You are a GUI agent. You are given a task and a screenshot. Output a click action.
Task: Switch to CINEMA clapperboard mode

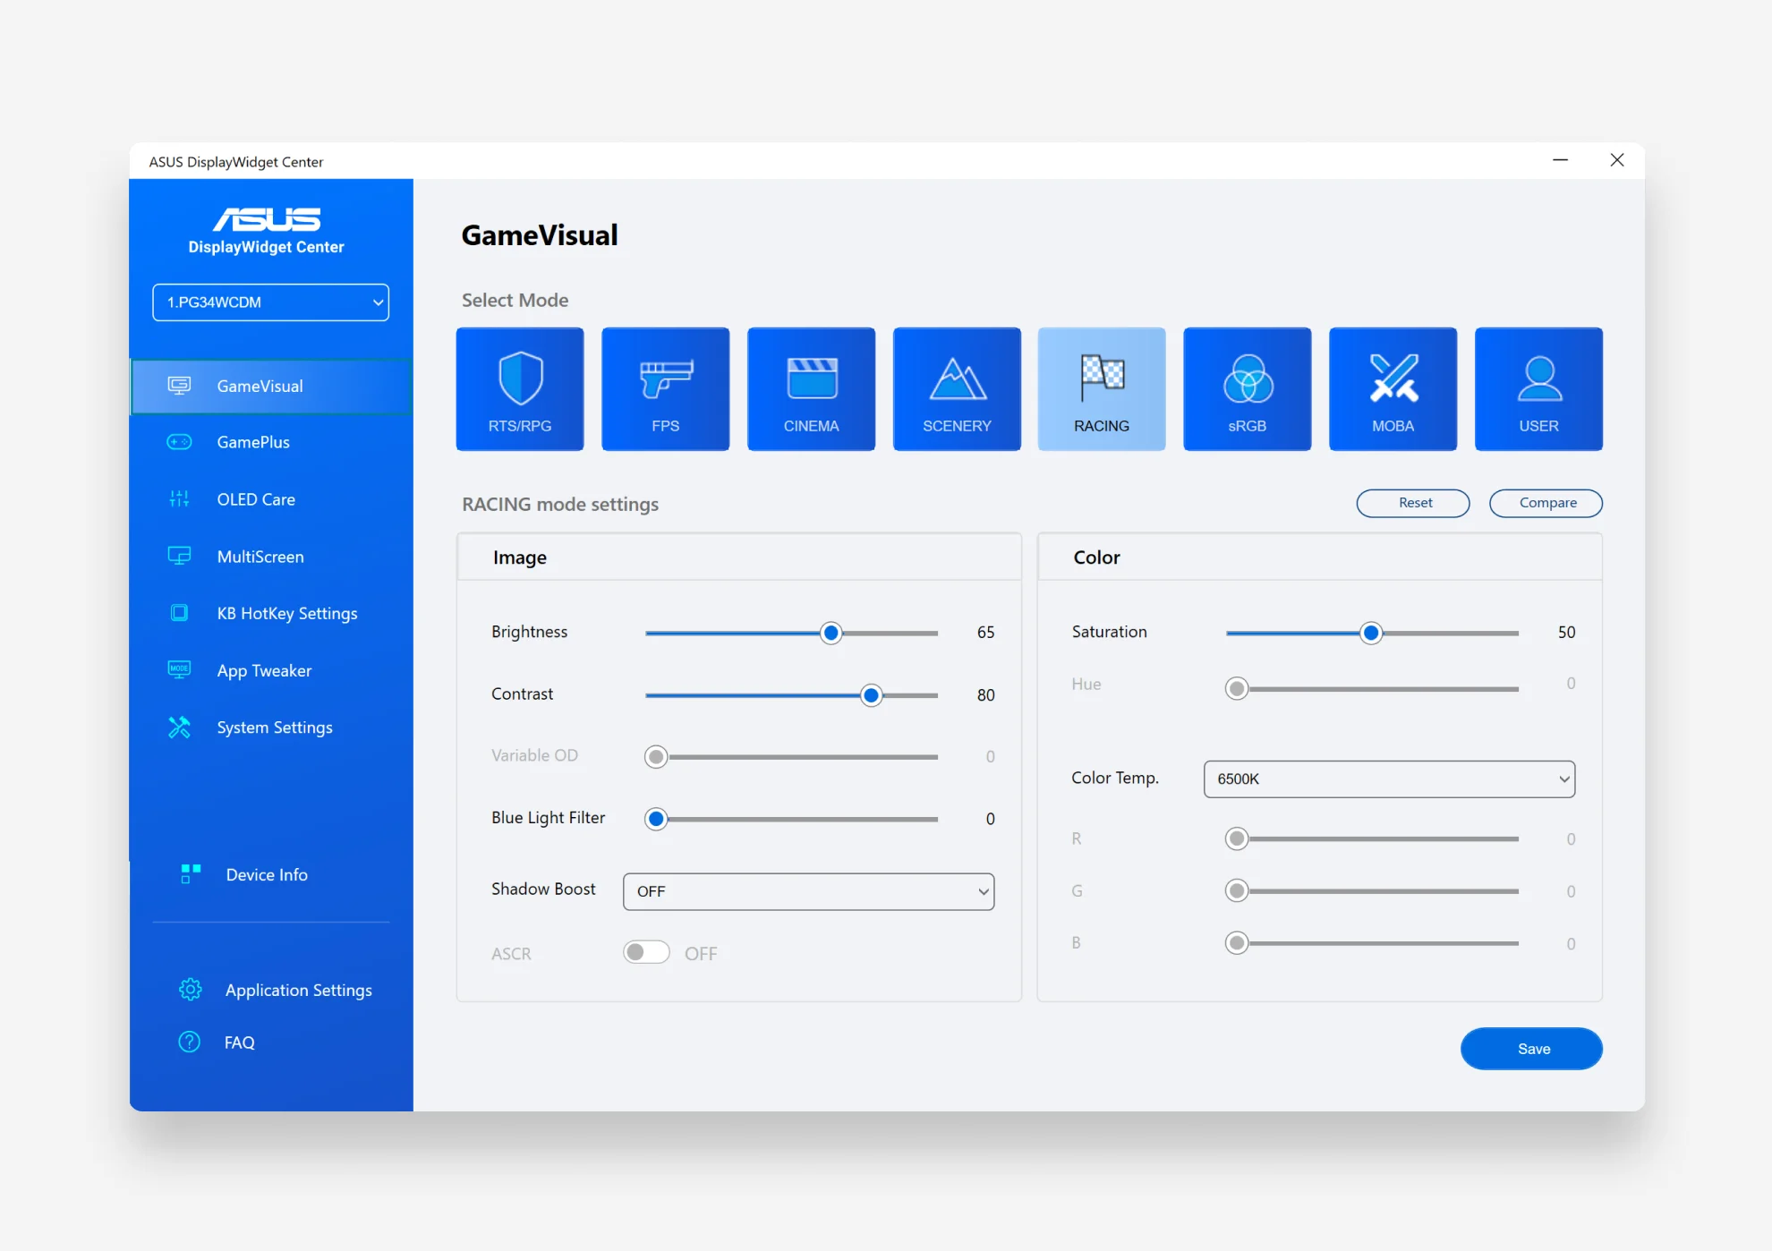(811, 388)
